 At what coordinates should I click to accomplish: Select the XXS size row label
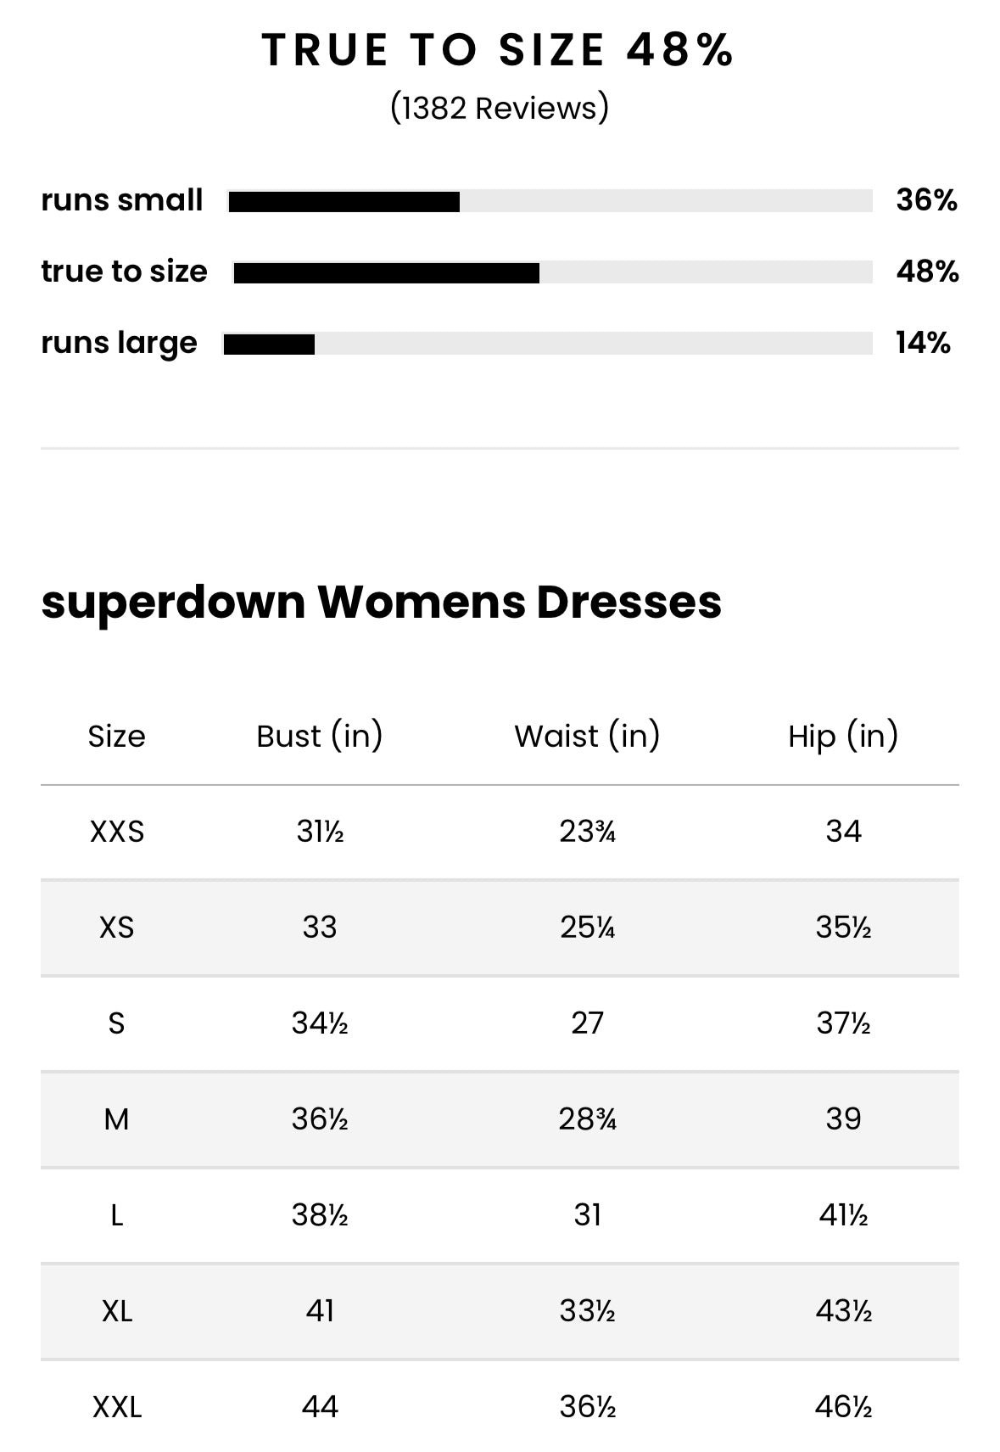[116, 831]
